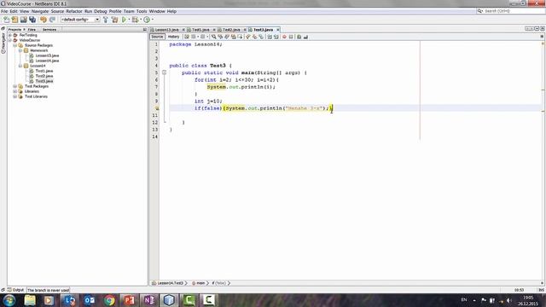Click the Debug Project toolbar icon
Screen dimensions: 546x307
coord(135,20)
